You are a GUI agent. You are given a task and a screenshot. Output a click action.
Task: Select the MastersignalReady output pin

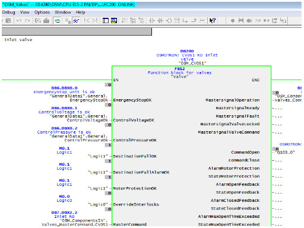click(237, 108)
